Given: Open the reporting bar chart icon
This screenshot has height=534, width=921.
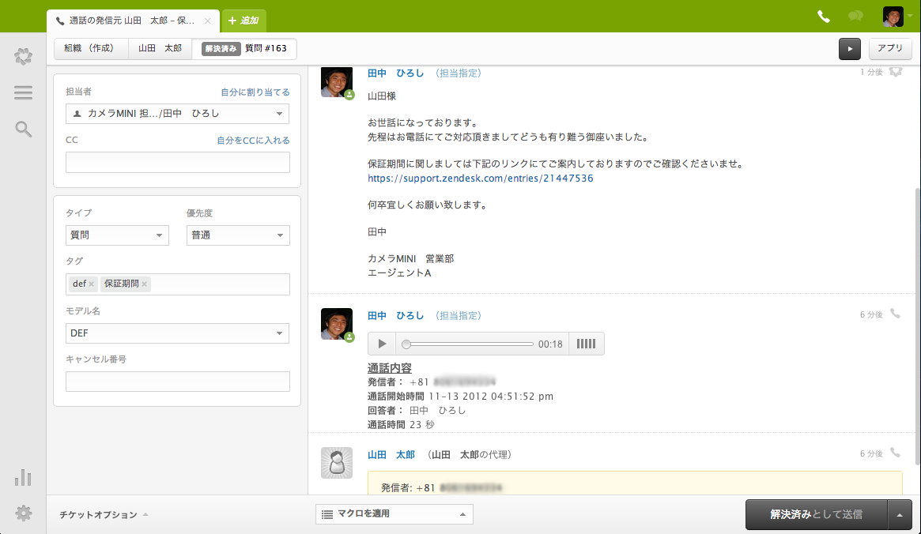Looking at the screenshot, I should [x=23, y=477].
